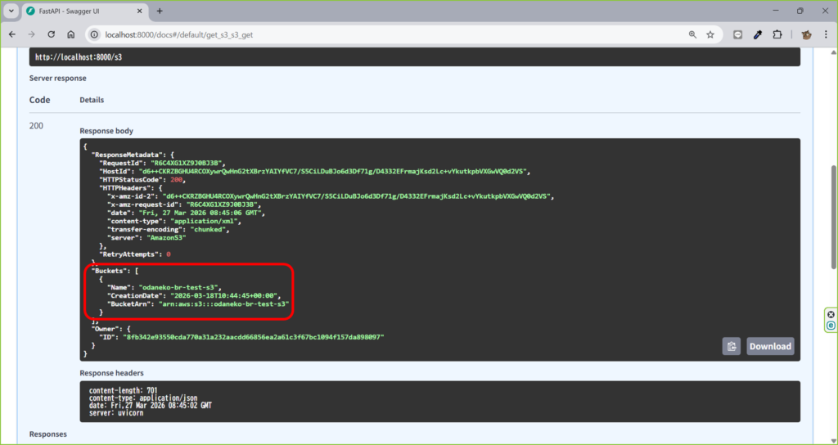Click the page scrollbar down arrow
This screenshot has width=838, height=445.
832,439
